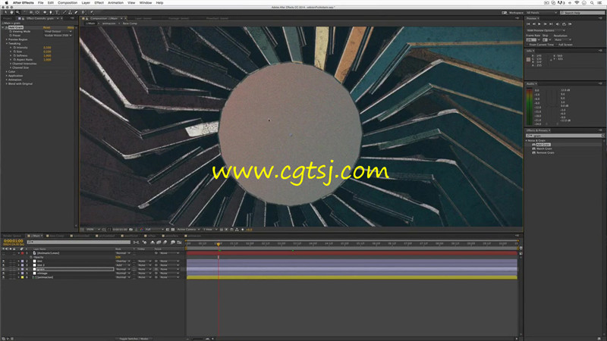Toggle the Shy layers hide icon
The height and width of the screenshot is (341, 607).
click(153, 242)
